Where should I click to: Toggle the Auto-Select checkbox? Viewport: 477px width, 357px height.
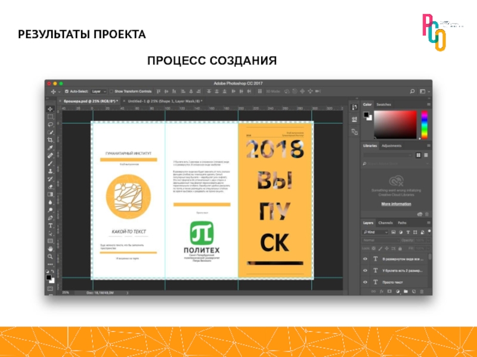[x=66, y=92]
